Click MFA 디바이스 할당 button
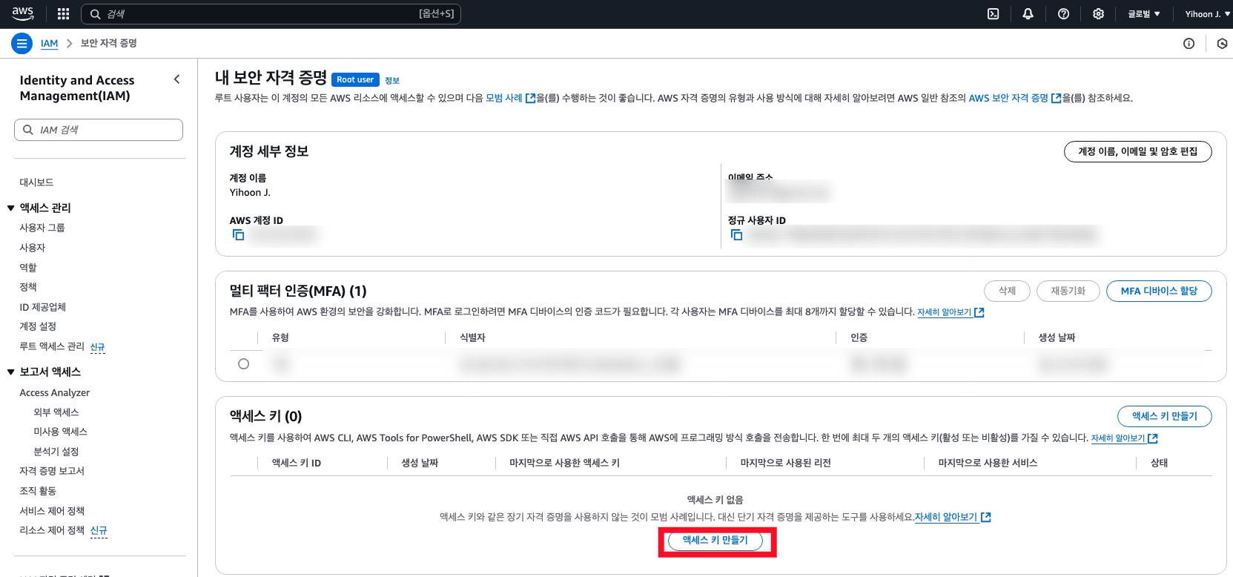Viewport: 1233px width, 577px height. [1159, 291]
